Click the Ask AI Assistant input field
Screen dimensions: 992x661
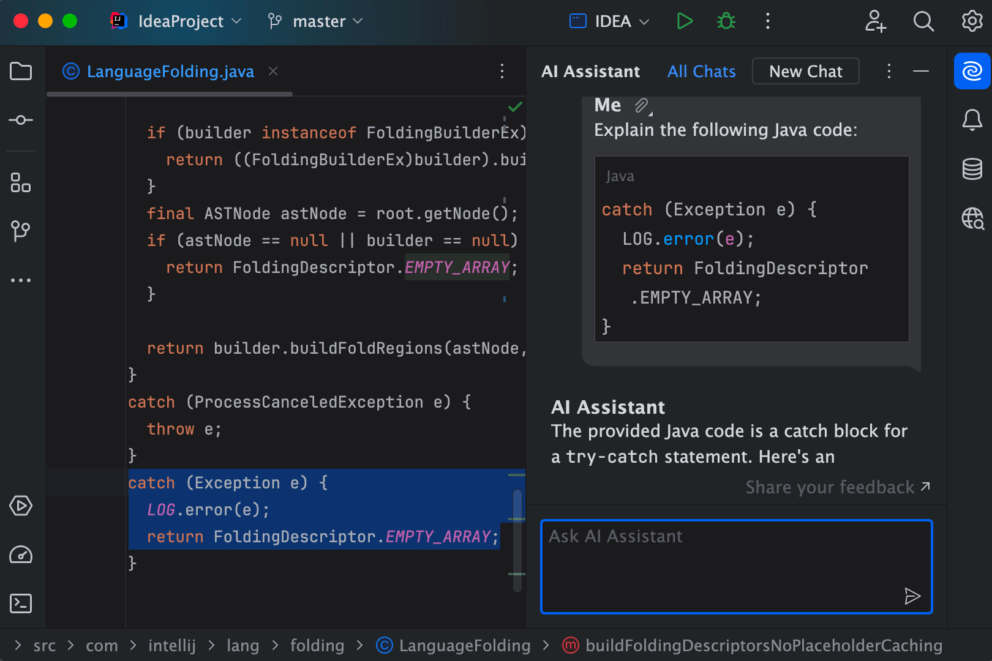[736, 566]
